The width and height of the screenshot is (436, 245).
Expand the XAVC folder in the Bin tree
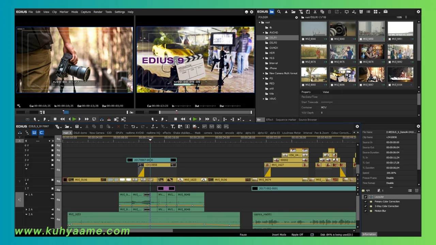click(264, 99)
